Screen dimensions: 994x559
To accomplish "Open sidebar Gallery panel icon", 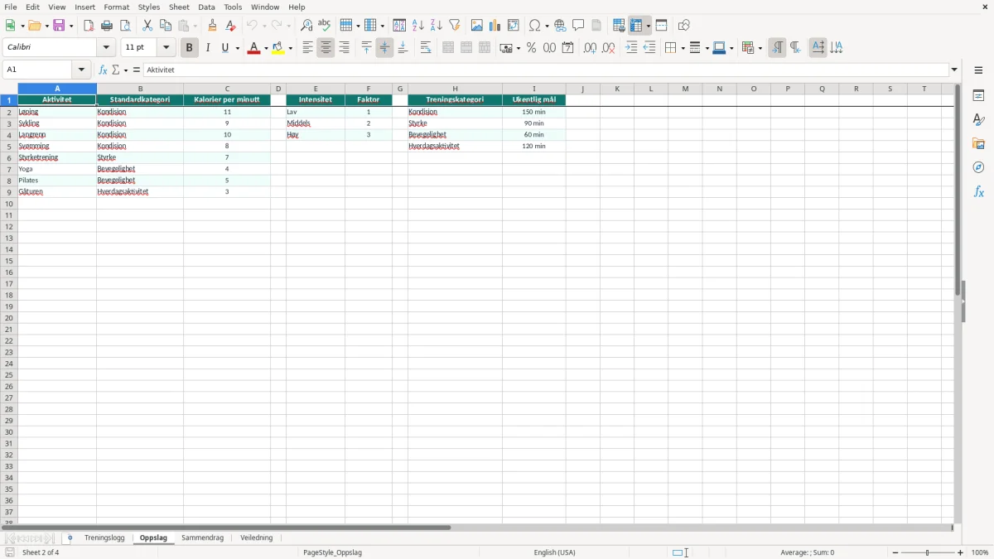I will click(978, 143).
